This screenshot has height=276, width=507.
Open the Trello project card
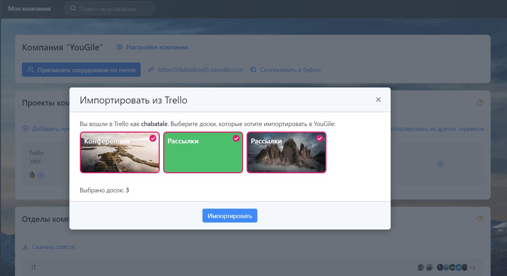click(x=36, y=153)
